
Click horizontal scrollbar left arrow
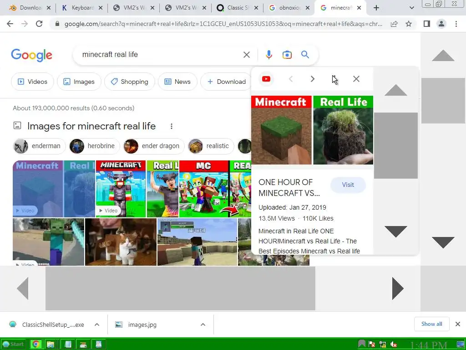point(23,288)
